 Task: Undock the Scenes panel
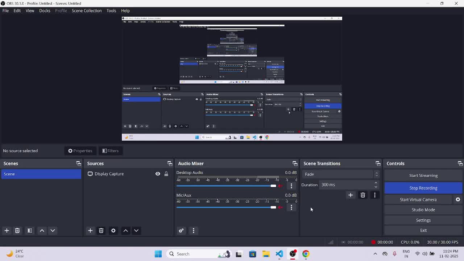(79, 163)
